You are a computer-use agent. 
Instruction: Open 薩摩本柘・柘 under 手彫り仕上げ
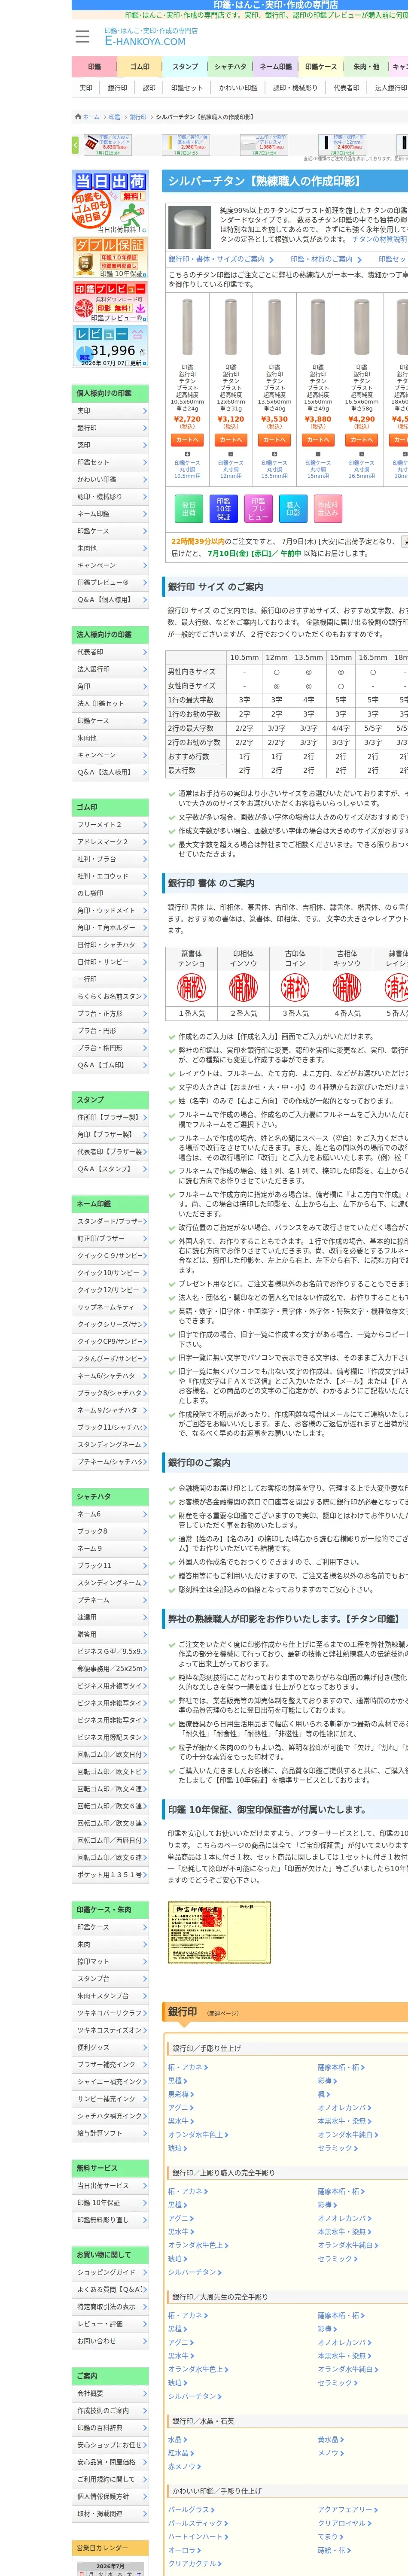pos(340,2067)
